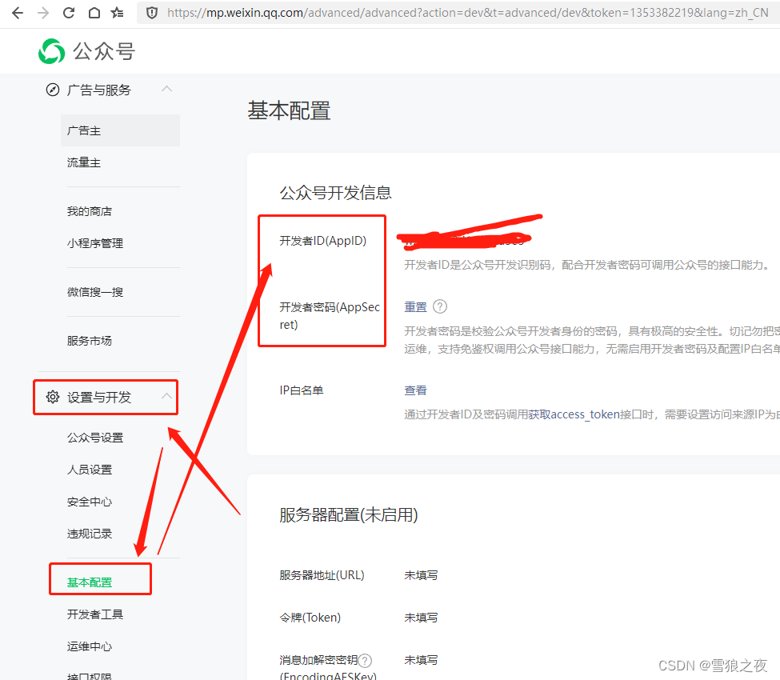Open 服务市场 in the sidebar
Viewport: 780px width, 680px height.
click(90, 341)
